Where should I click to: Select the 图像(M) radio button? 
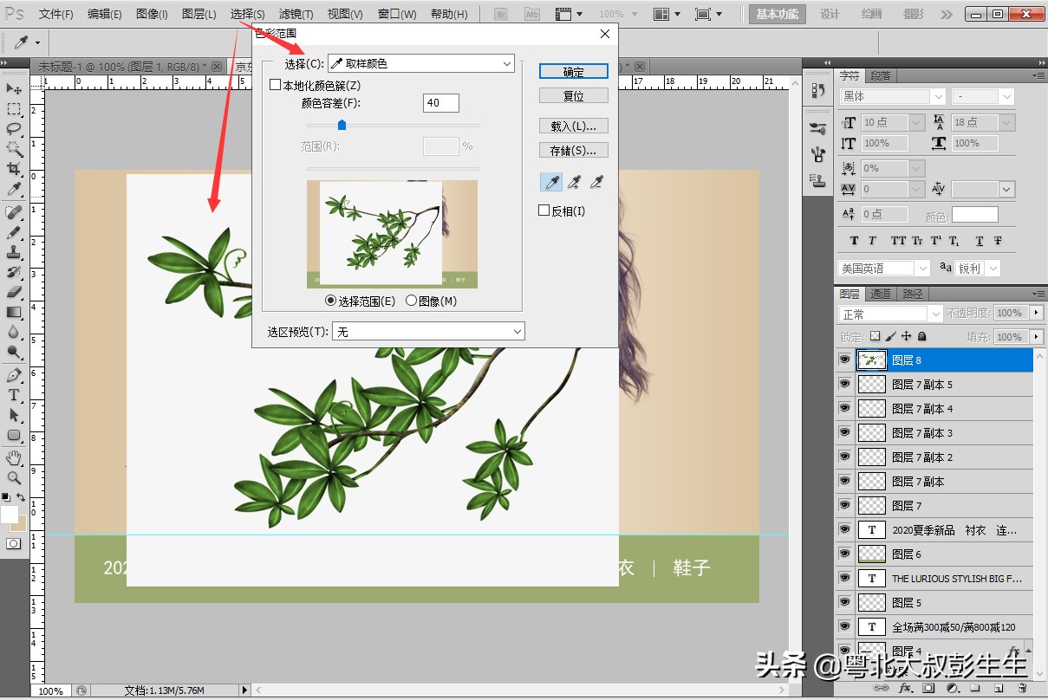click(x=411, y=301)
